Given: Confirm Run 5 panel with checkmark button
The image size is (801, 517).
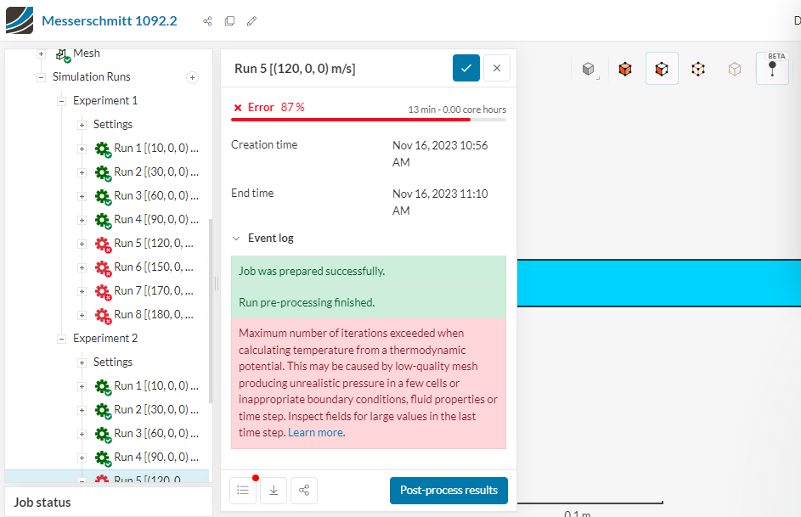Looking at the screenshot, I should 465,68.
